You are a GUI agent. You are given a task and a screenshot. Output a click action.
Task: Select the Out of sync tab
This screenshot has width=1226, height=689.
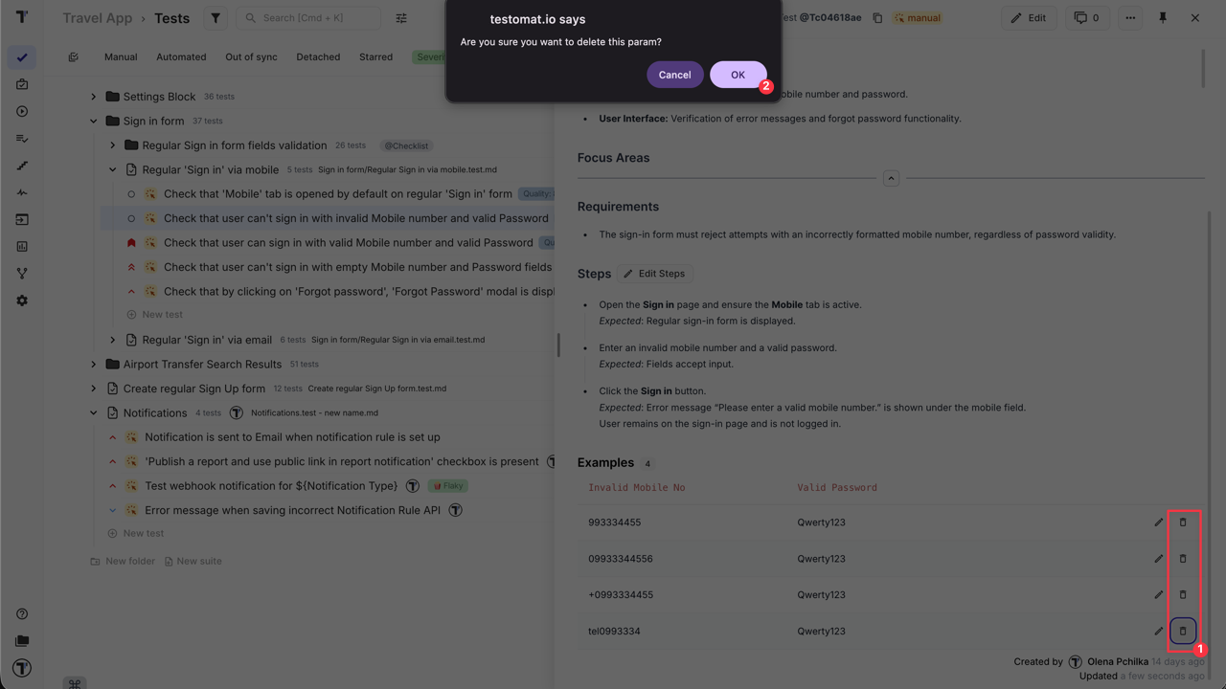251,57
